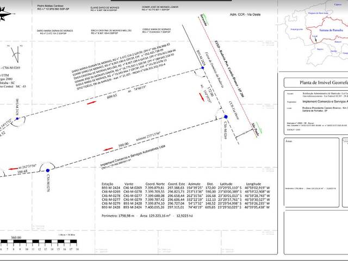Image resolution: width=348 pixels, height=261 pixels.
Task: Click the red direction arrow beside 609.65
Action: click(x=91, y=103)
